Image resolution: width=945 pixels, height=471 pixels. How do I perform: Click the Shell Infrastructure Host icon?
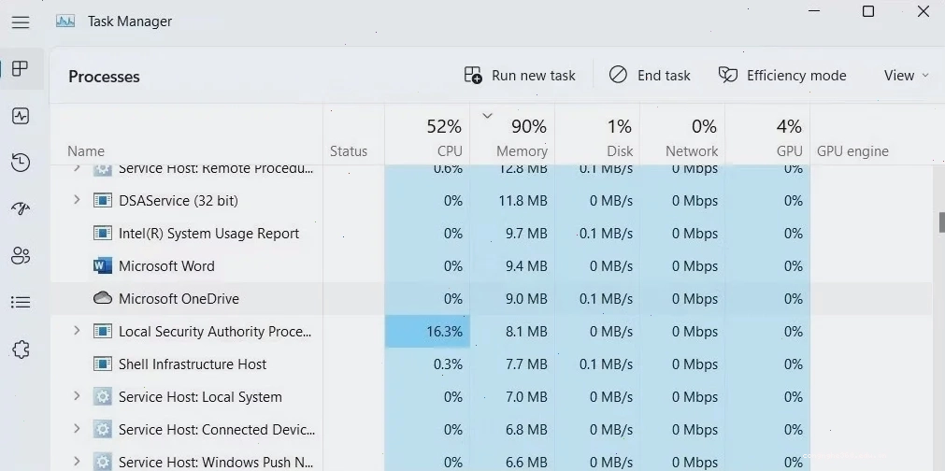point(103,364)
